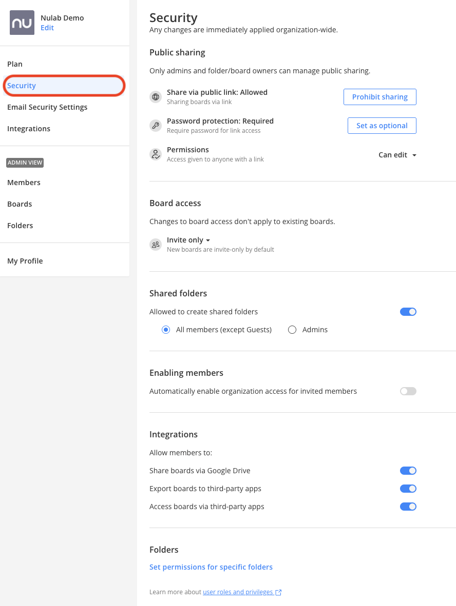Viewport: 456px width, 606px height.
Task: Open Members in the admin sidebar
Action: [x=24, y=183]
